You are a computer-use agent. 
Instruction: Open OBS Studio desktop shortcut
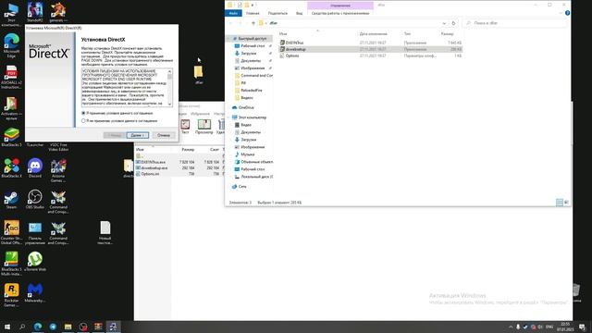(x=35, y=200)
